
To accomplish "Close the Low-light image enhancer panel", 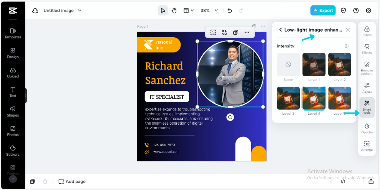I will pyautogui.click(x=348, y=30).
